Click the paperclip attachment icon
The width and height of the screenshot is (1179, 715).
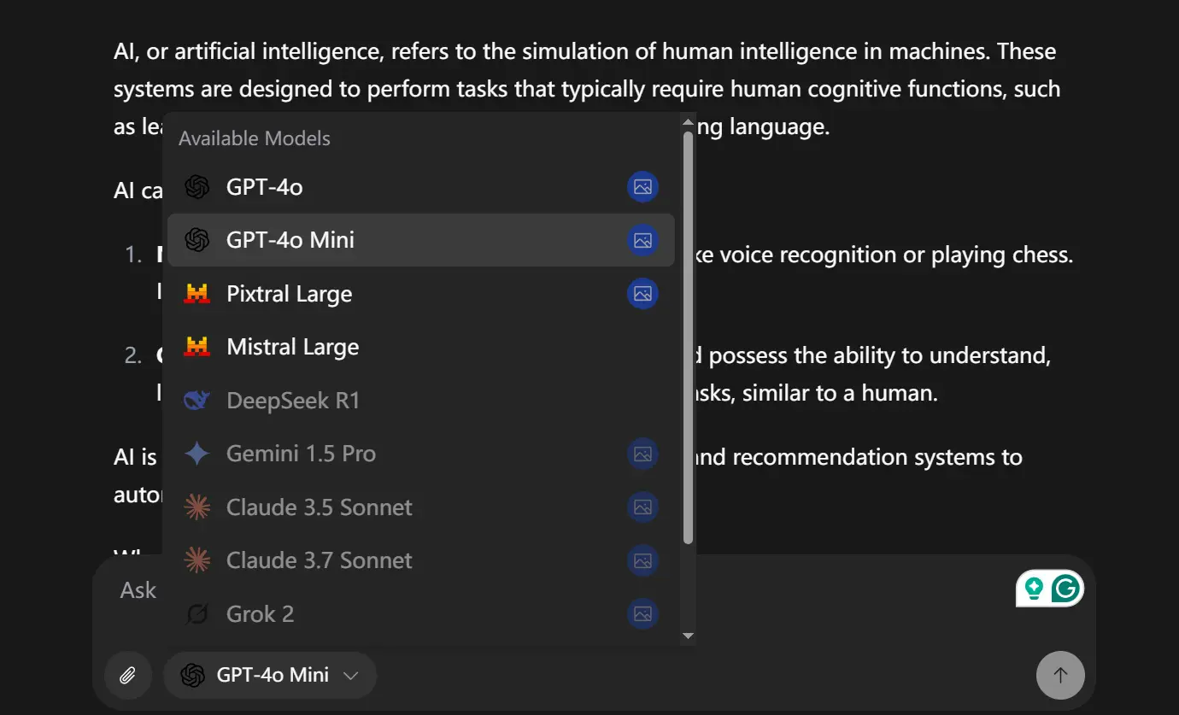(128, 675)
